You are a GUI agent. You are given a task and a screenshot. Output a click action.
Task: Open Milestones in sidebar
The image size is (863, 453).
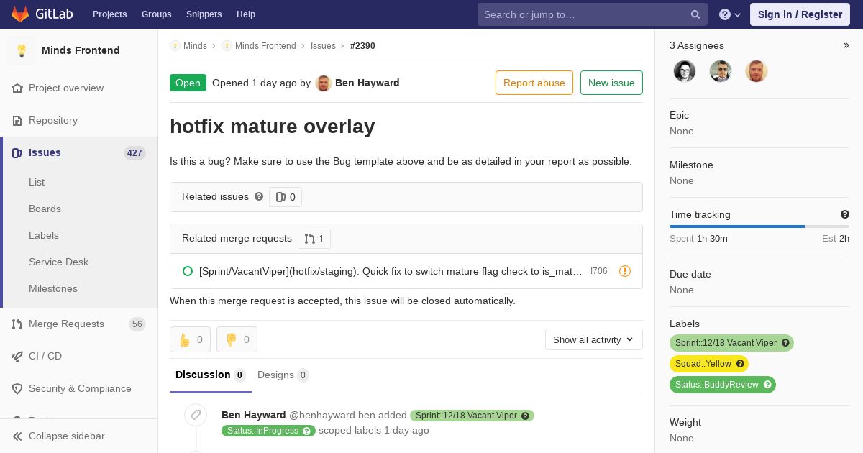(x=53, y=288)
